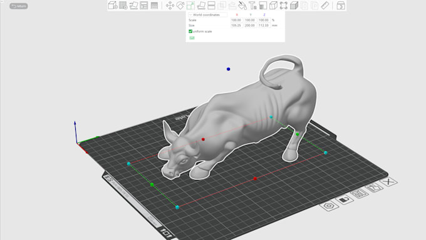
Task: Toggle the uniform scale checkbox
Action: pyautogui.click(x=190, y=31)
